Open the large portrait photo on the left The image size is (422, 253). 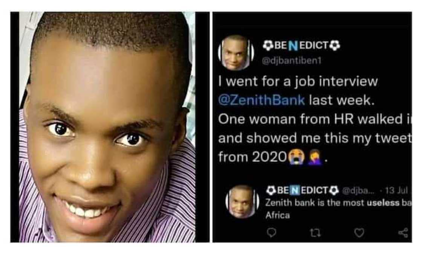coord(107,128)
